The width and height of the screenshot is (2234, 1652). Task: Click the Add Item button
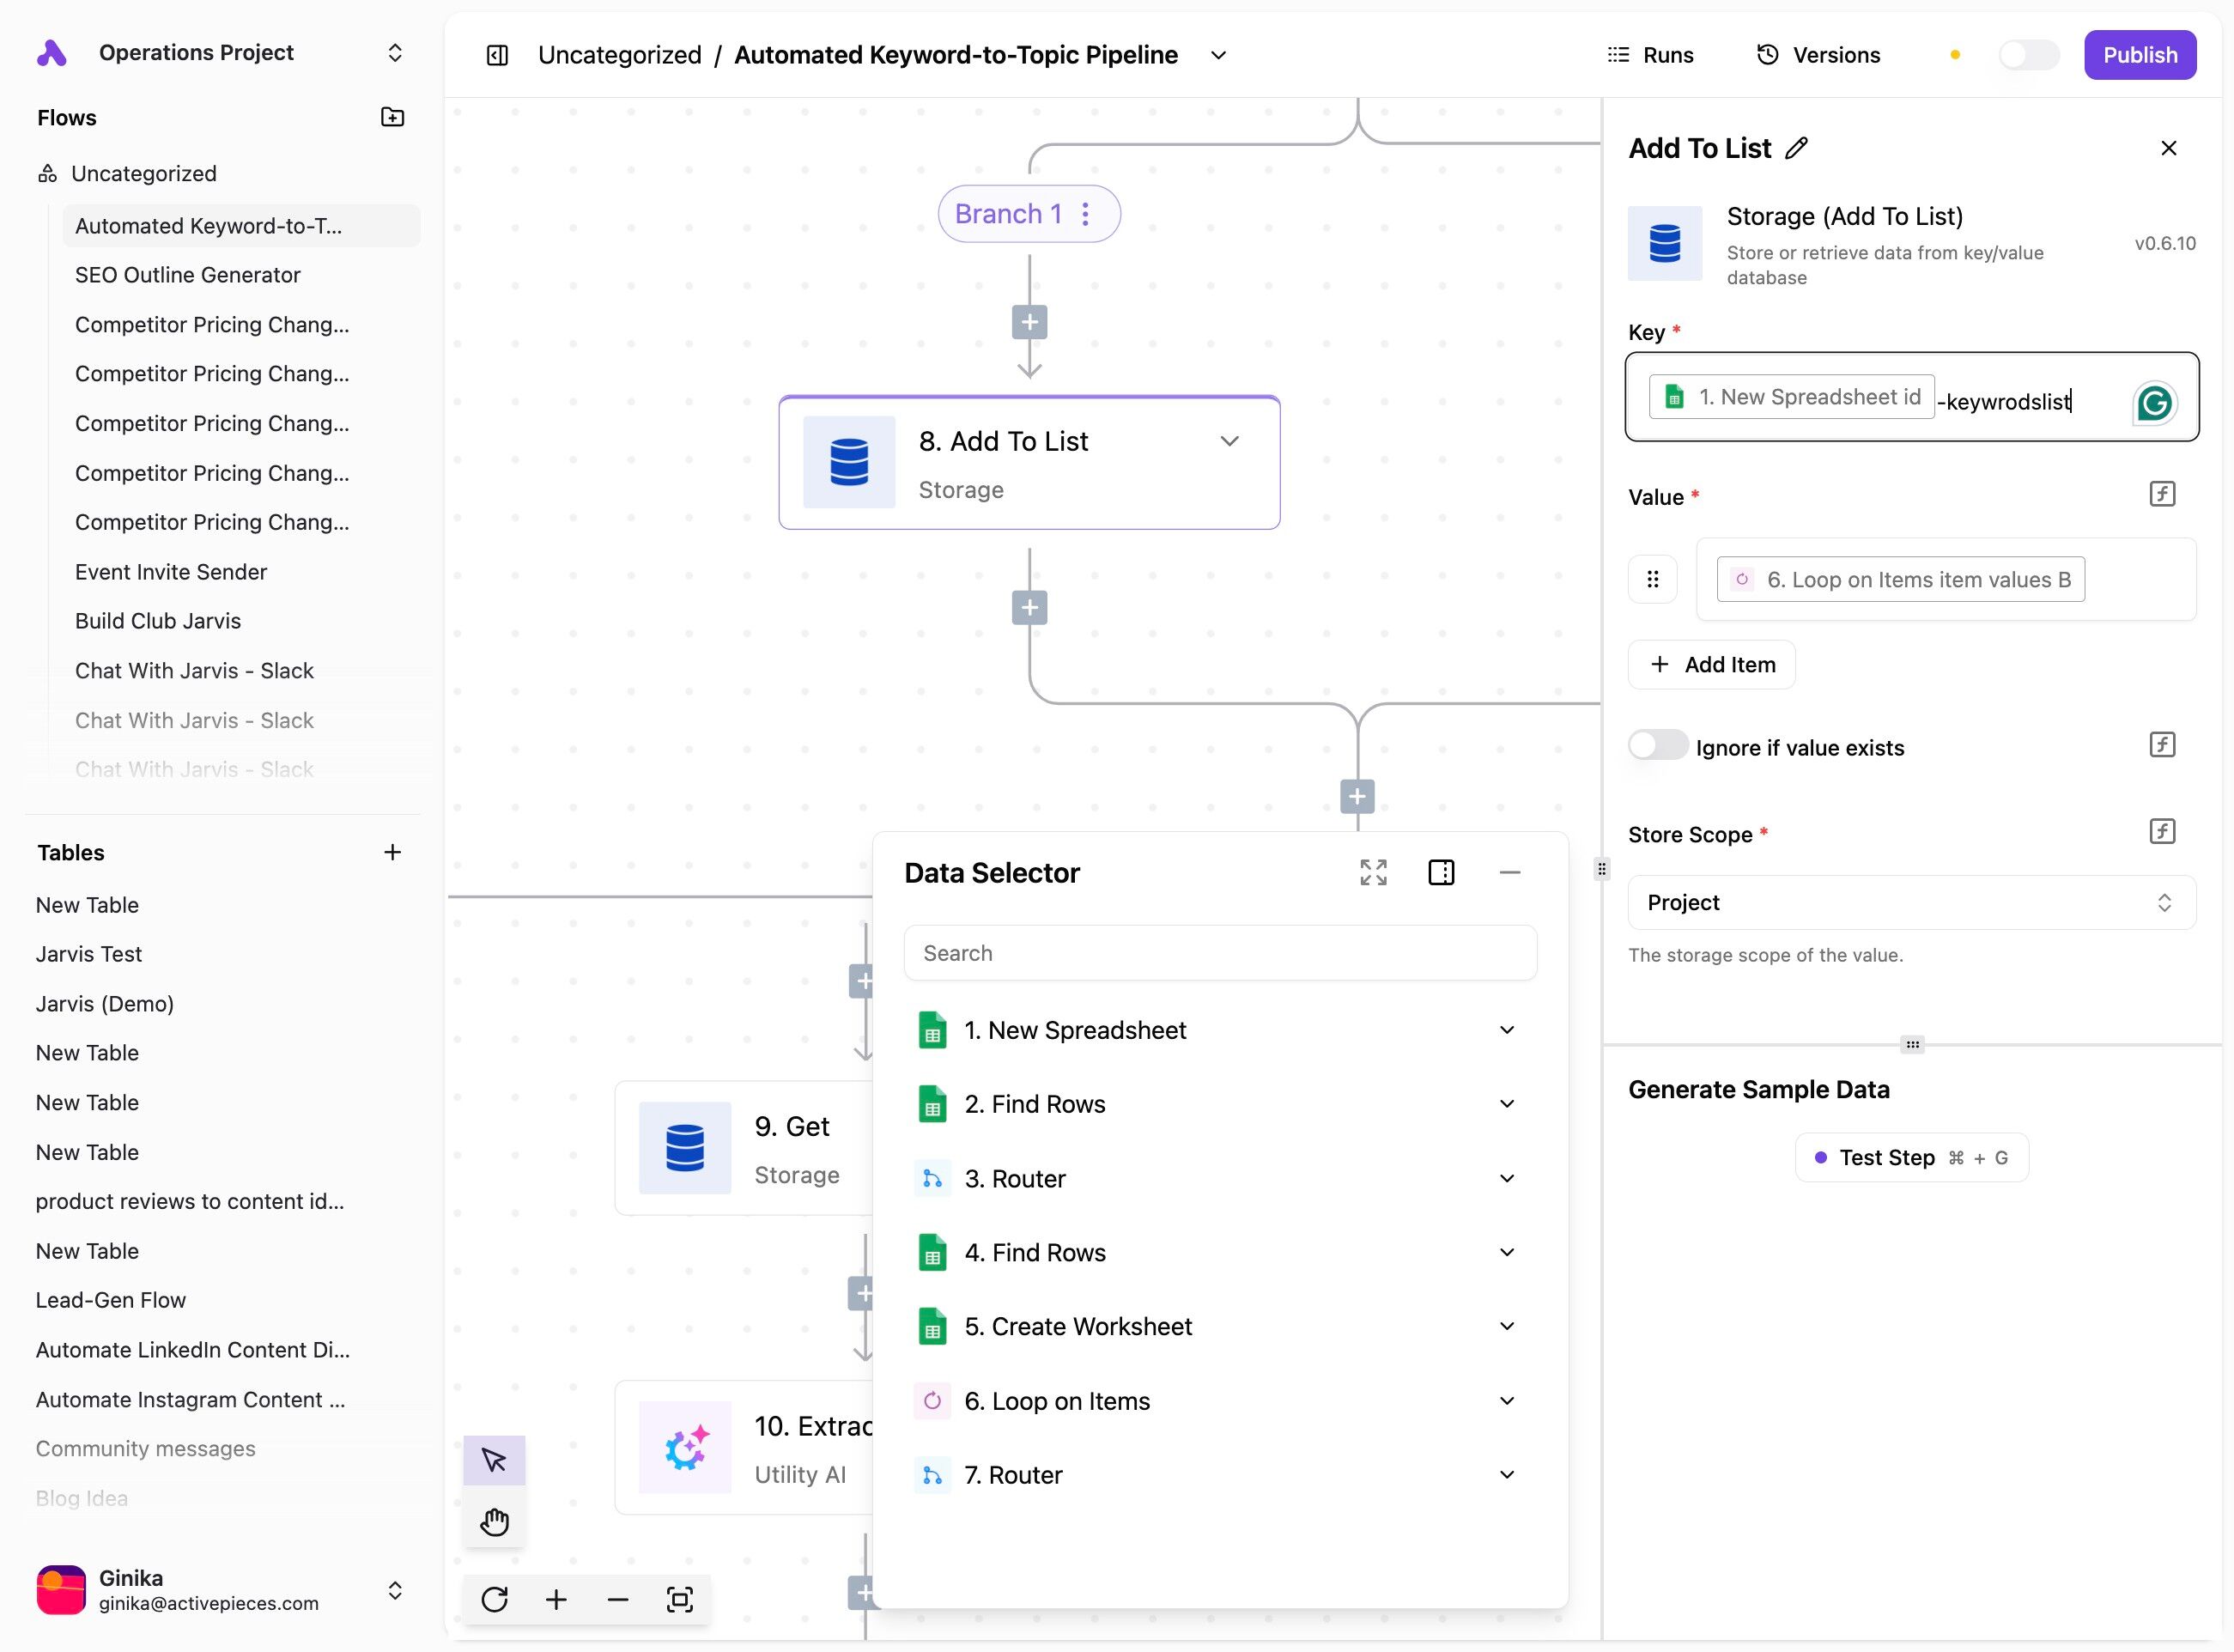click(x=1711, y=664)
